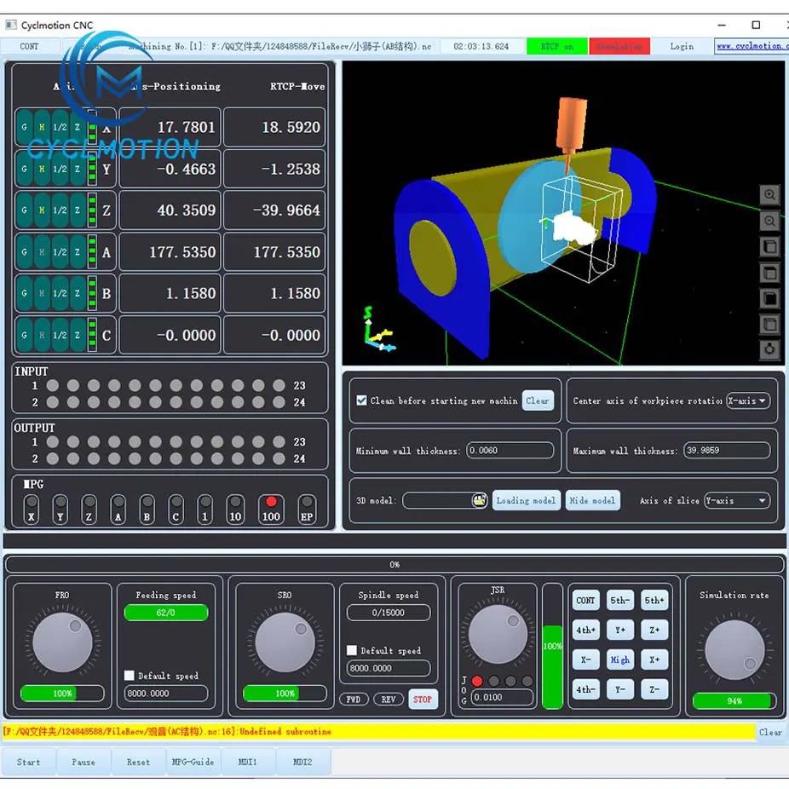Click Loading model button
This screenshot has width=789, height=789.
[527, 500]
